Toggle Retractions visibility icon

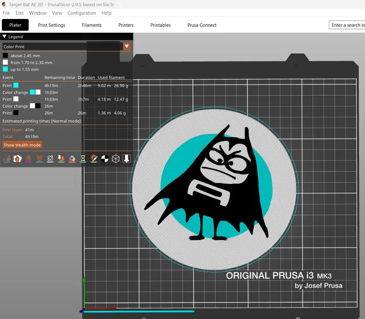(x=29, y=159)
